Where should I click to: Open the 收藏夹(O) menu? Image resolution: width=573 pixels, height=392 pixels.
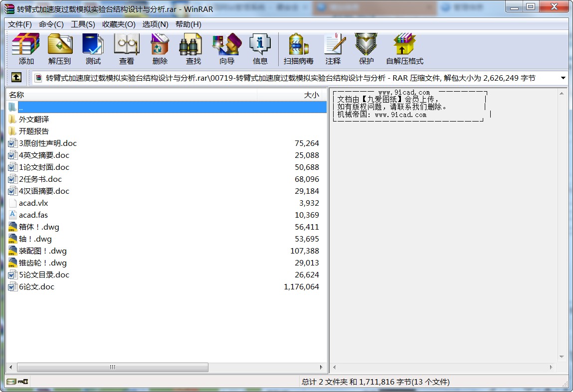tap(119, 24)
